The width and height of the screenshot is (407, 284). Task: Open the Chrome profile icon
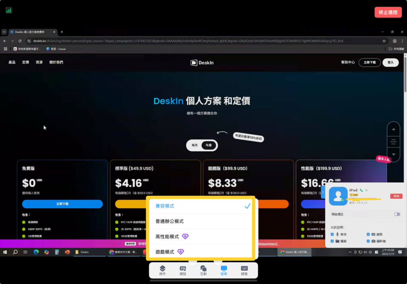pyautogui.click(x=395, y=41)
